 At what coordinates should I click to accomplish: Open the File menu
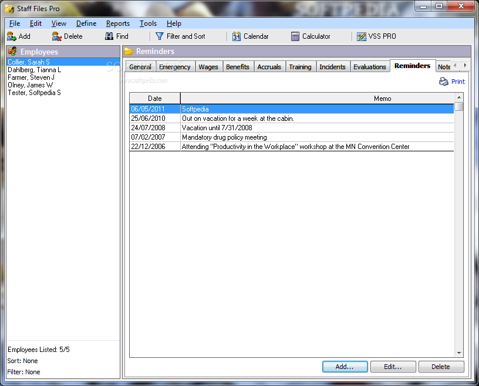point(15,23)
